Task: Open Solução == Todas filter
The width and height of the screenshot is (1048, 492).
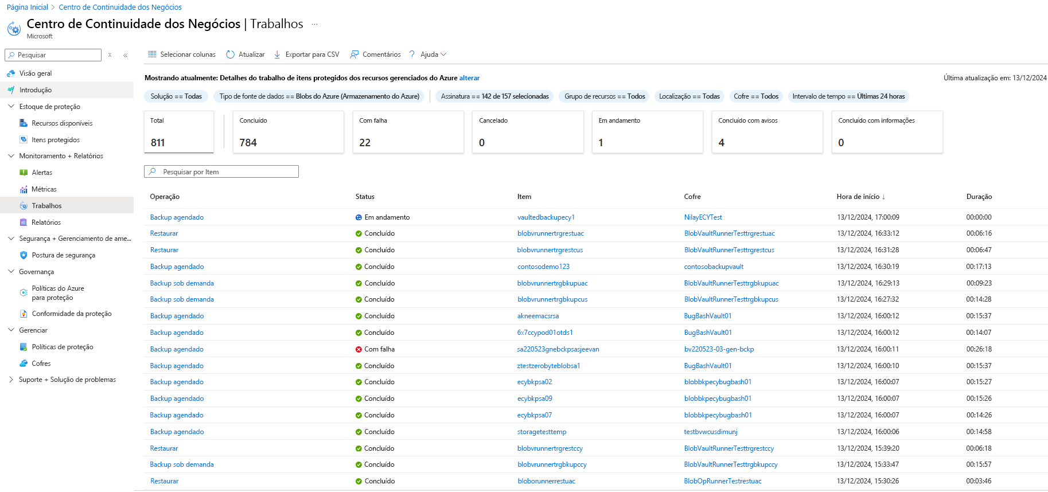Action: (x=176, y=96)
